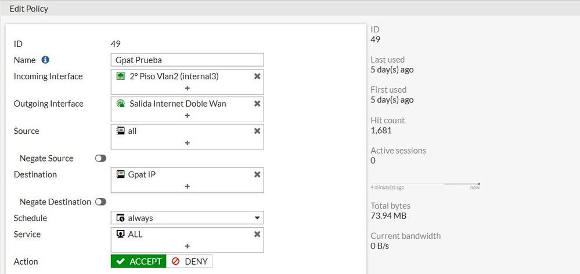Toggle the Negate Source switch
The height and width of the screenshot is (274, 580).
pos(100,158)
